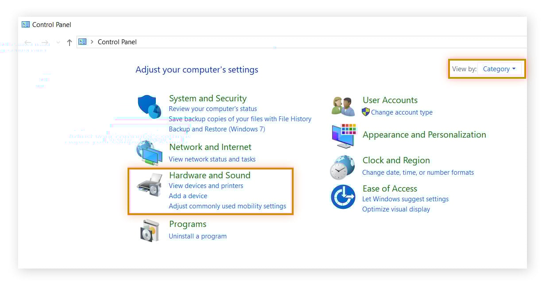Click Uninstall a program link
Screen dimensions: 546x288
[197, 236]
